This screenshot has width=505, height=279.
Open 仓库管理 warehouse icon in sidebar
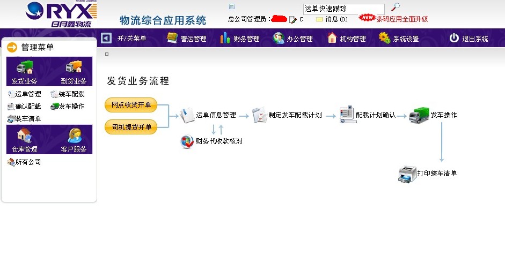click(x=25, y=137)
